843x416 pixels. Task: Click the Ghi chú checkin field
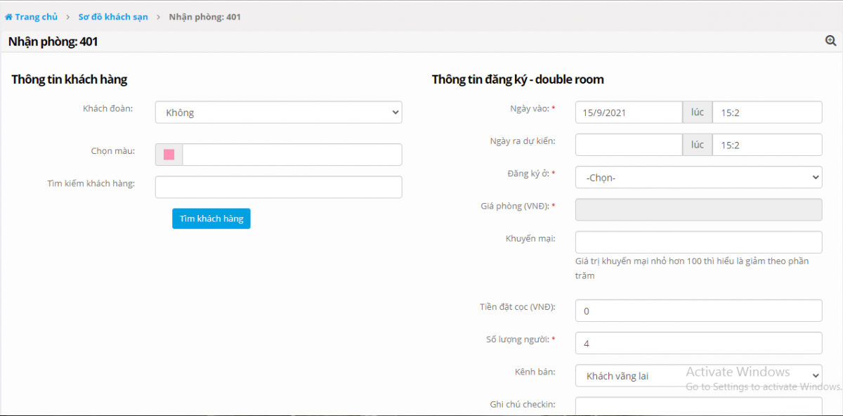pyautogui.click(x=698, y=406)
